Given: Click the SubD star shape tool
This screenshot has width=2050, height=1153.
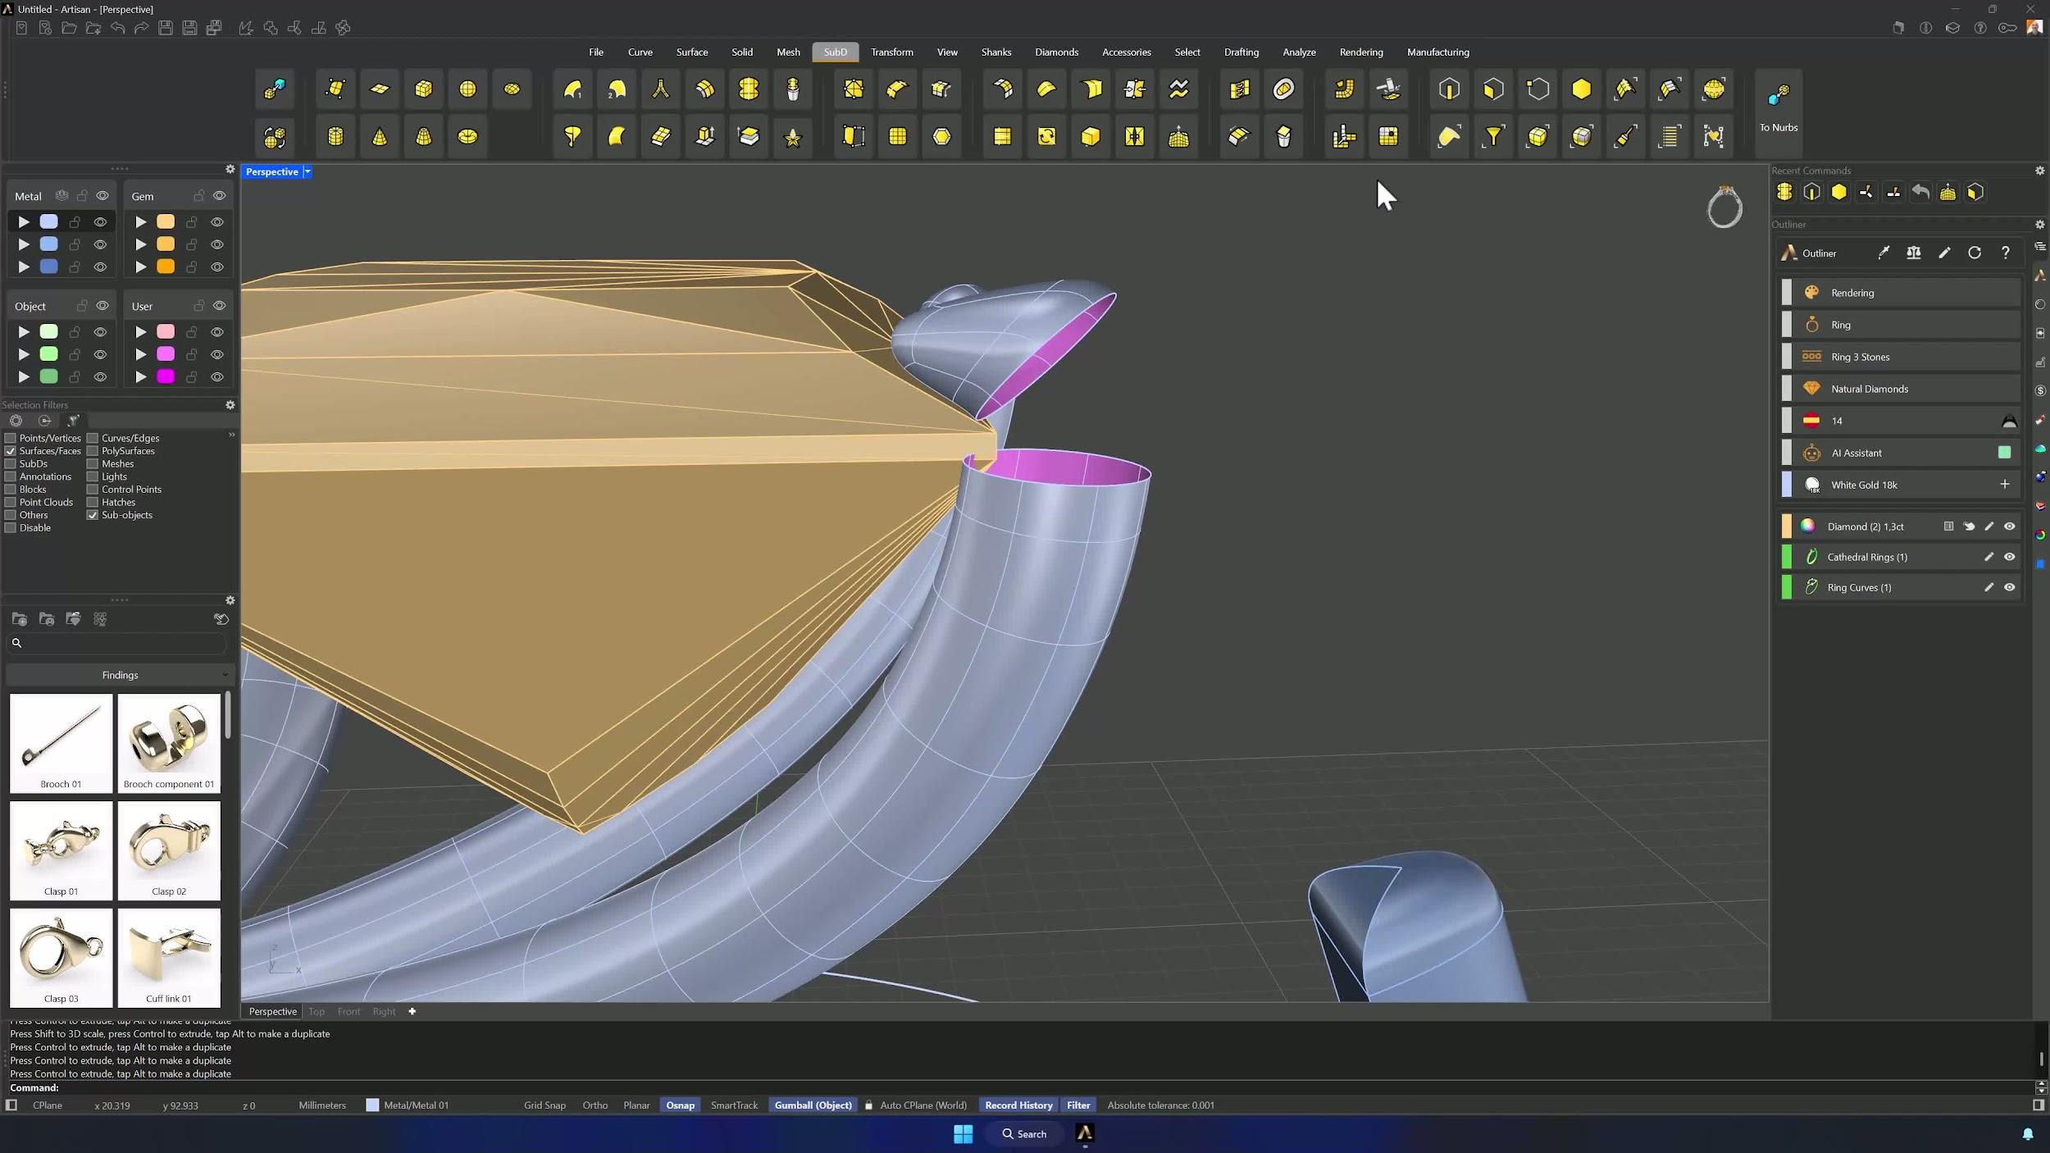Looking at the screenshot, I should 793,136.
